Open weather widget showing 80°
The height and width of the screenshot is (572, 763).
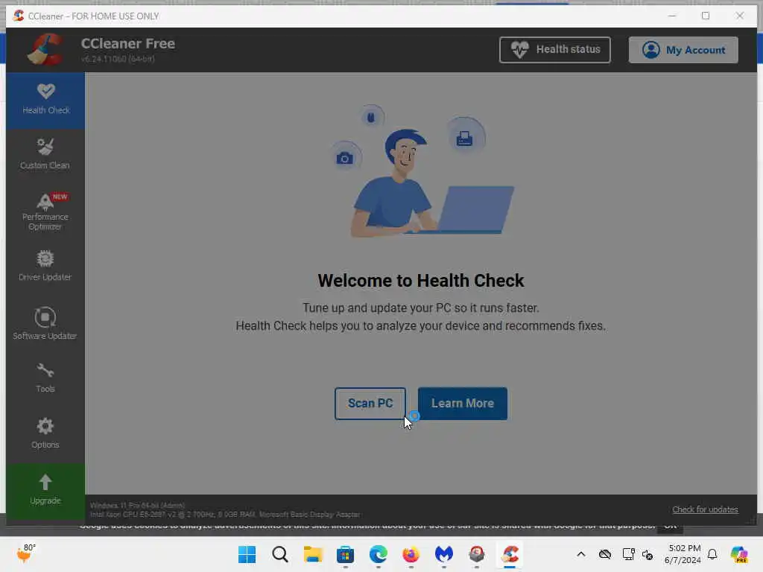point(26,553)
